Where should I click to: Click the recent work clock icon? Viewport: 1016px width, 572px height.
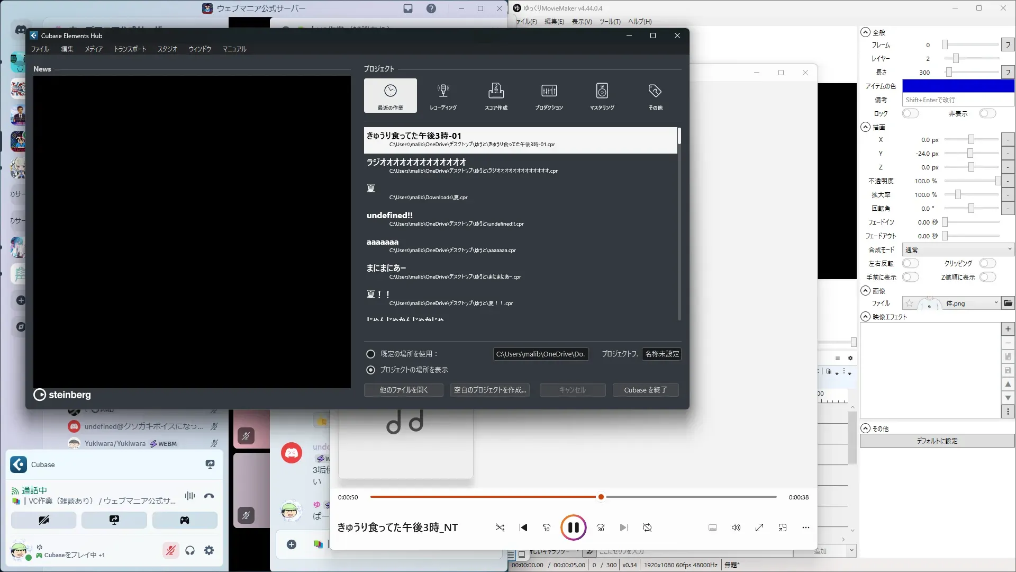391,91
